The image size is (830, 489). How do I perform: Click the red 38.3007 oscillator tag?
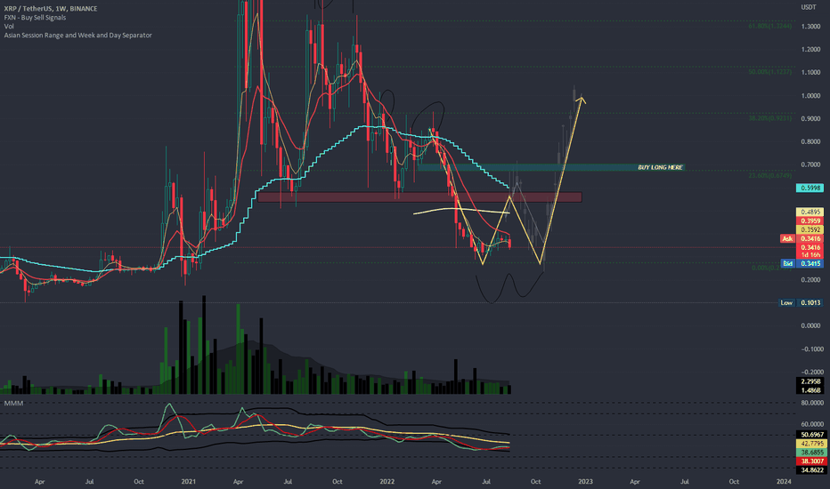coord(810,461)
